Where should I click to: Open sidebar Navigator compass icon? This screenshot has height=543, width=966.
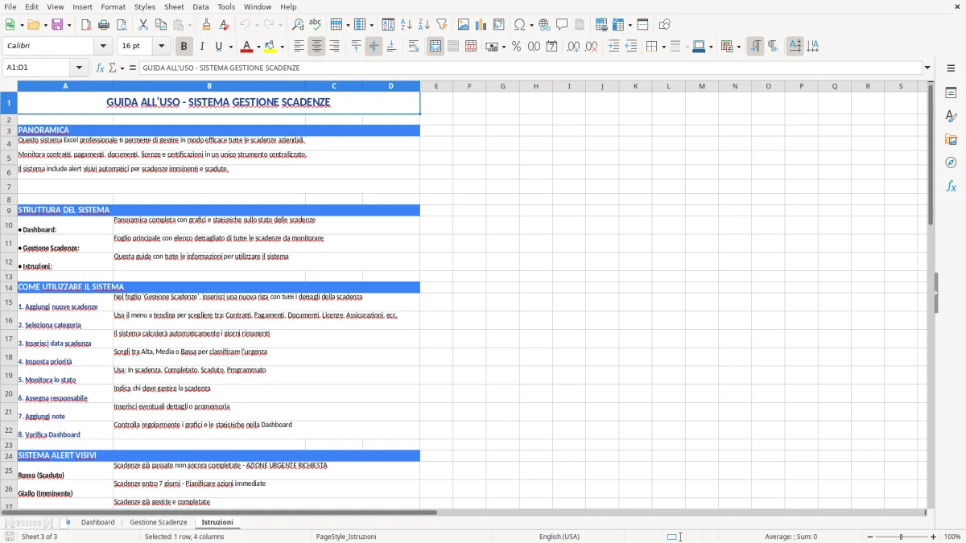(x=951, y=162)
